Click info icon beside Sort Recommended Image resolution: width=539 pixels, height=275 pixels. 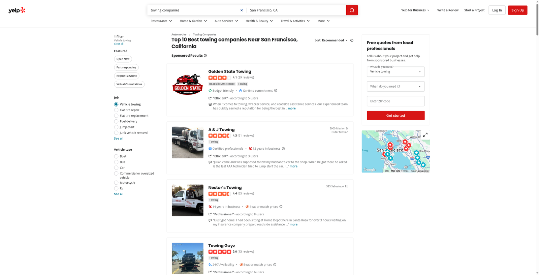pos(352,40)
